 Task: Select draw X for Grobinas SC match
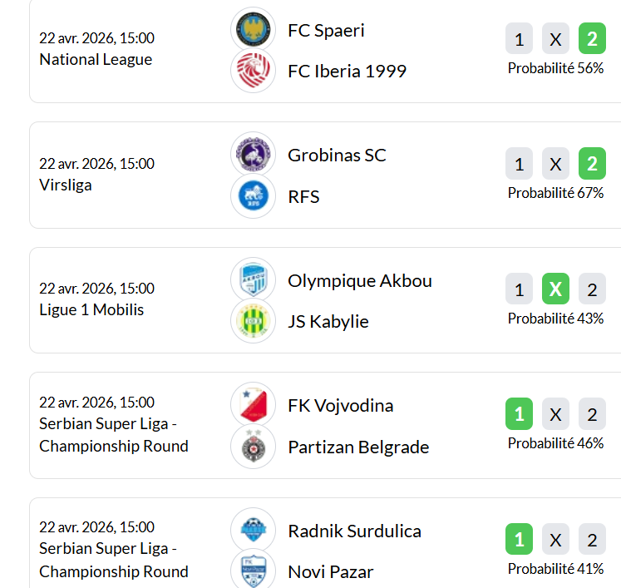(x=555, y=164)
